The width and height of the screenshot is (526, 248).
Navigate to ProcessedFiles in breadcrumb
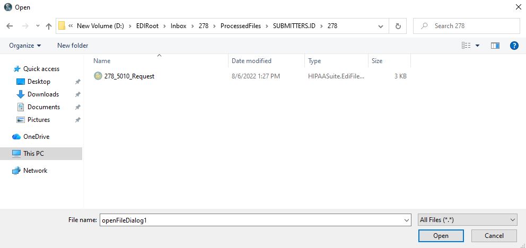[241, 26]
